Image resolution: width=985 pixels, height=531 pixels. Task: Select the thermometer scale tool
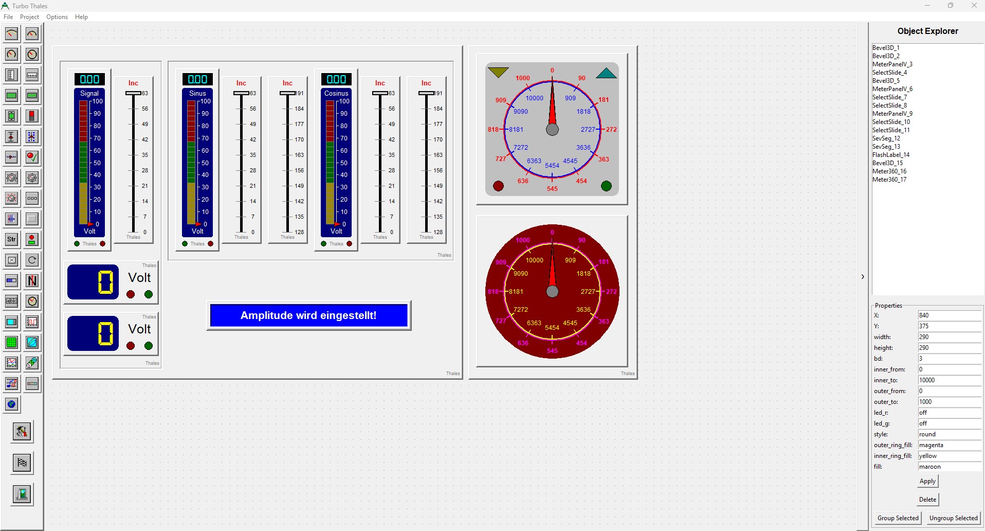(11, 75)
